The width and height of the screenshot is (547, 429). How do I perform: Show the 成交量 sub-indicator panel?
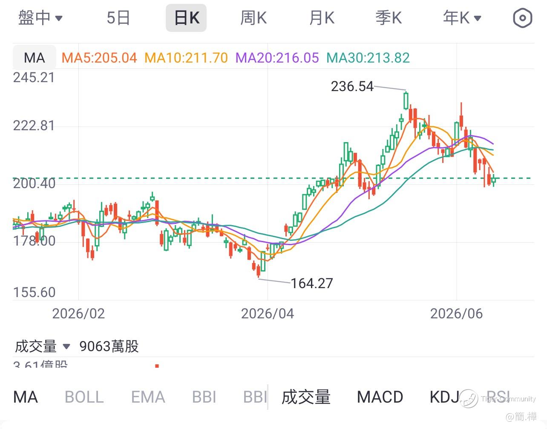306,397
